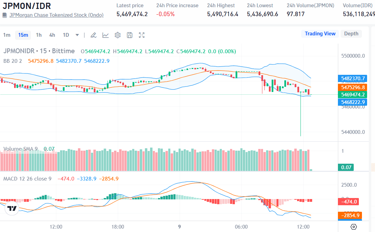Click the TradingView logo icon
Viewport: 375px width, 232px height.
click(x=12, y=208)
